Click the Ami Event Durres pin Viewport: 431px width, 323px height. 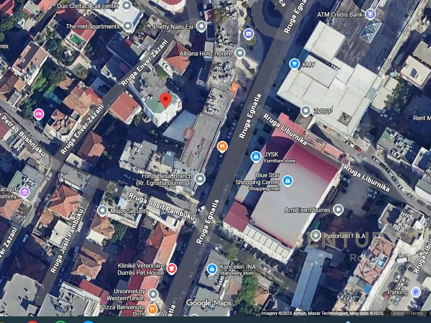[338, 209]
